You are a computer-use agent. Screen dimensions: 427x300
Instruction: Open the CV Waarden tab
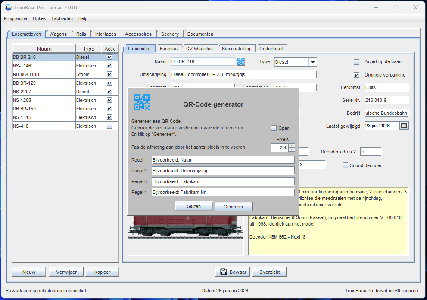199,49
